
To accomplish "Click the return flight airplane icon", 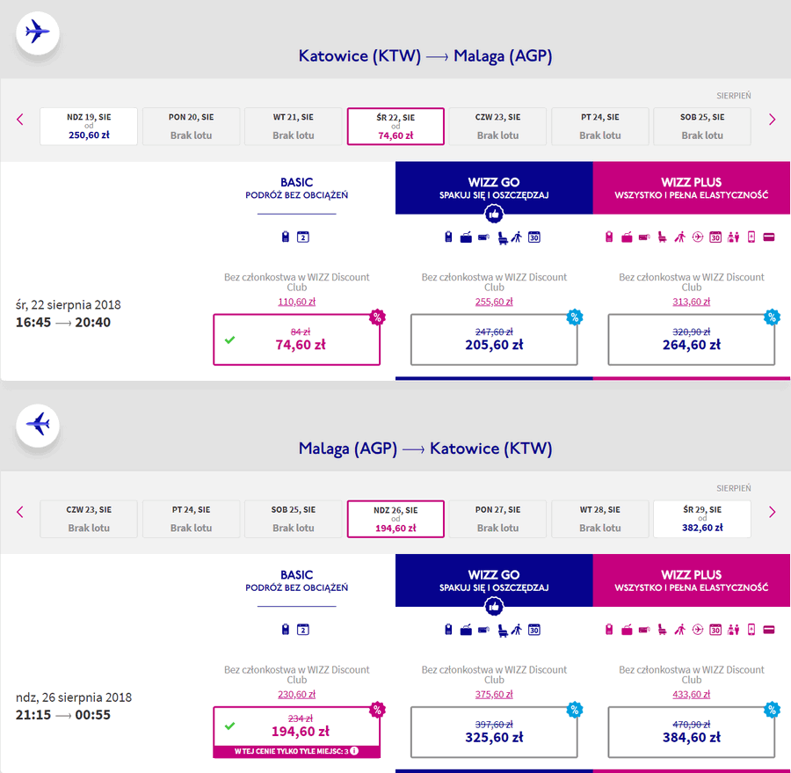I will (x=38, y=425).
